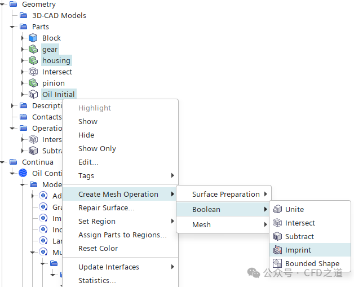Click the Oil Initial part icon
Viewport: 354px width, 287px height.
[33, 94]
